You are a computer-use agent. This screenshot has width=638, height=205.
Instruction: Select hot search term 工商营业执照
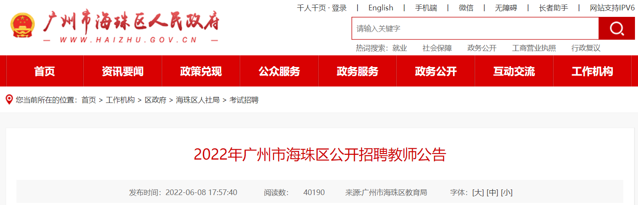[x=534, y=48]
